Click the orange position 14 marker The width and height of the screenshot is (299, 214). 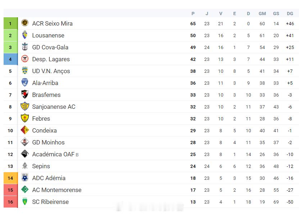10,178
